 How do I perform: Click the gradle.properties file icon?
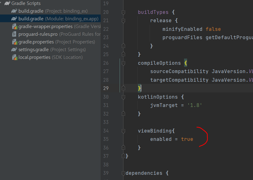coord(15,42)
